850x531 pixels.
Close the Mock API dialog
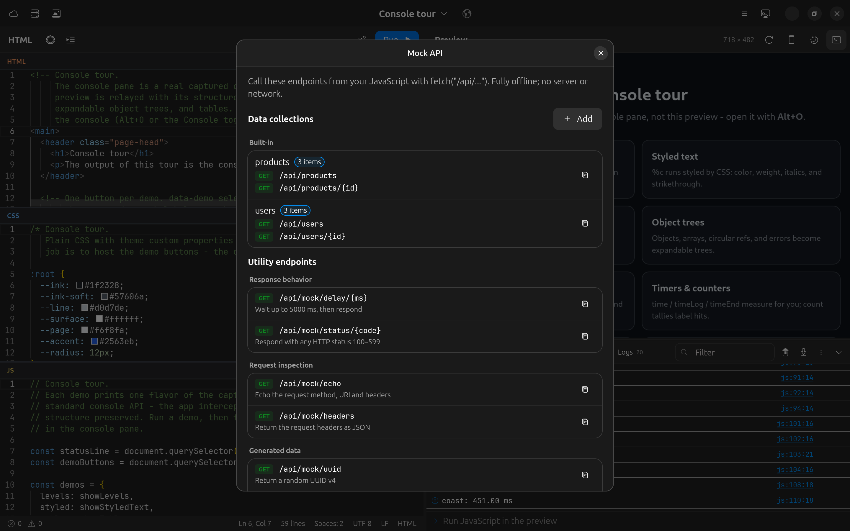coord(601,53)
